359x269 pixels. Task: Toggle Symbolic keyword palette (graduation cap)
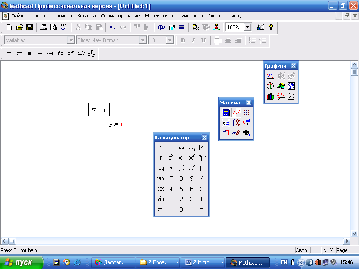pos(246,133)
